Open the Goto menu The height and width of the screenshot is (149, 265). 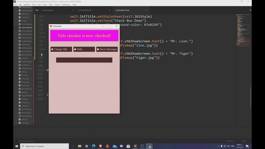[45, 5]
